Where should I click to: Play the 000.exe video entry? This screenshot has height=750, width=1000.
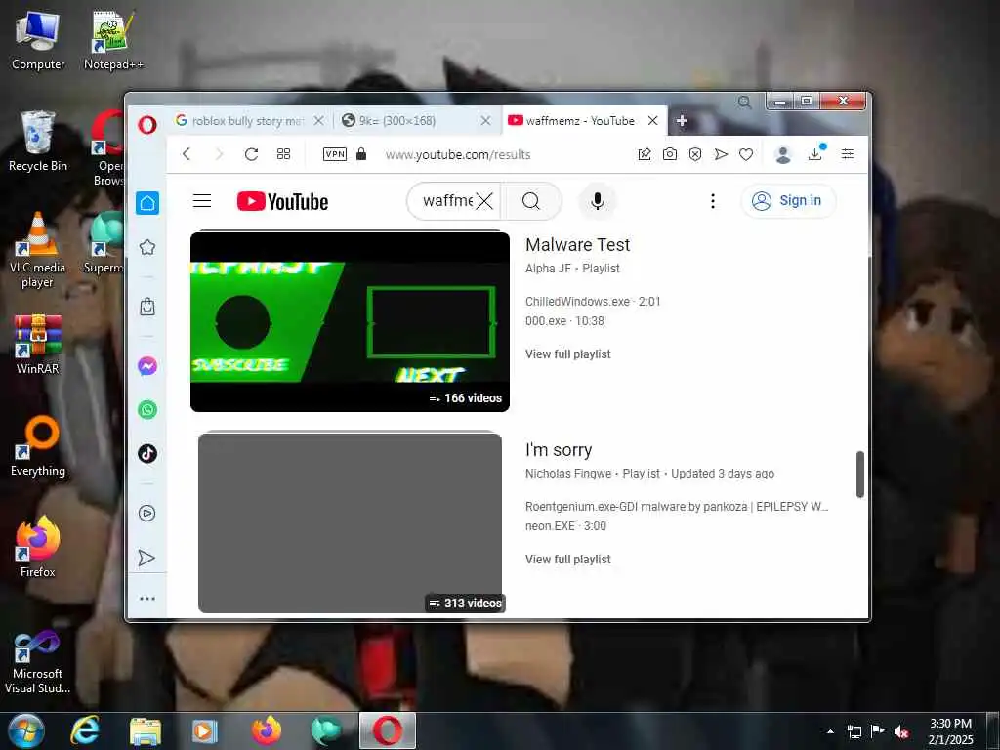click(x=564, y=321)
